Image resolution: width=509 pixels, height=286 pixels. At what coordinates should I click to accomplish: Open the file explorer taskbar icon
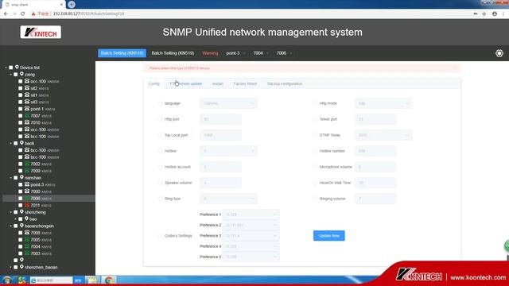(x=92, y=280)
